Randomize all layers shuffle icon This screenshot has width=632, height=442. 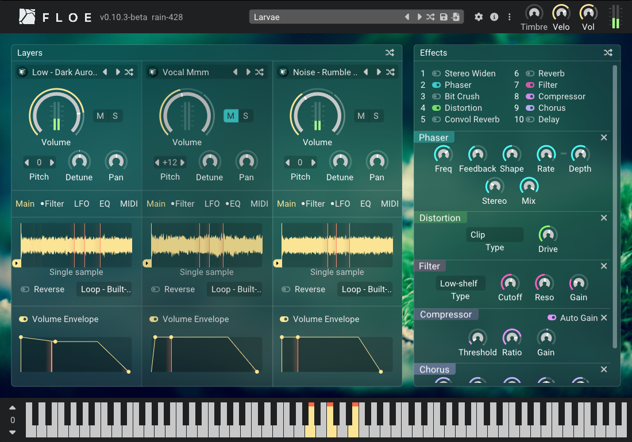point(390,53)
